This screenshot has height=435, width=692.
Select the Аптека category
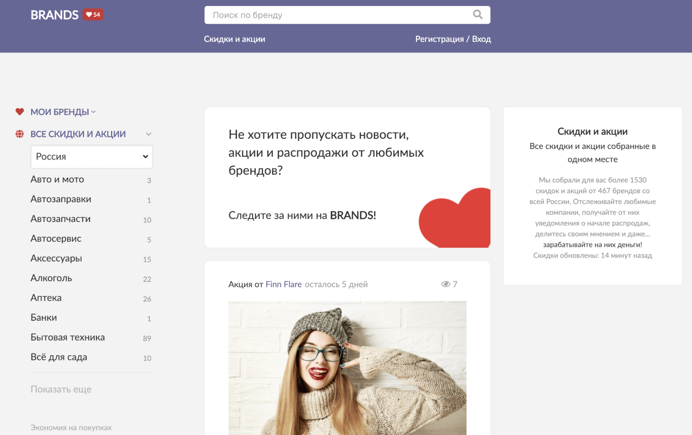coord(46,298)
